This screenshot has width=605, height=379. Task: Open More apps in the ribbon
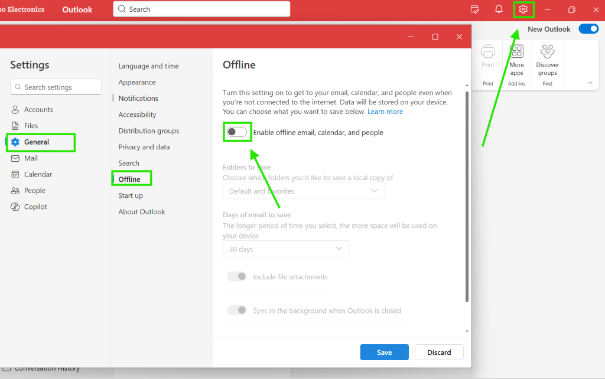click(516, 60)
